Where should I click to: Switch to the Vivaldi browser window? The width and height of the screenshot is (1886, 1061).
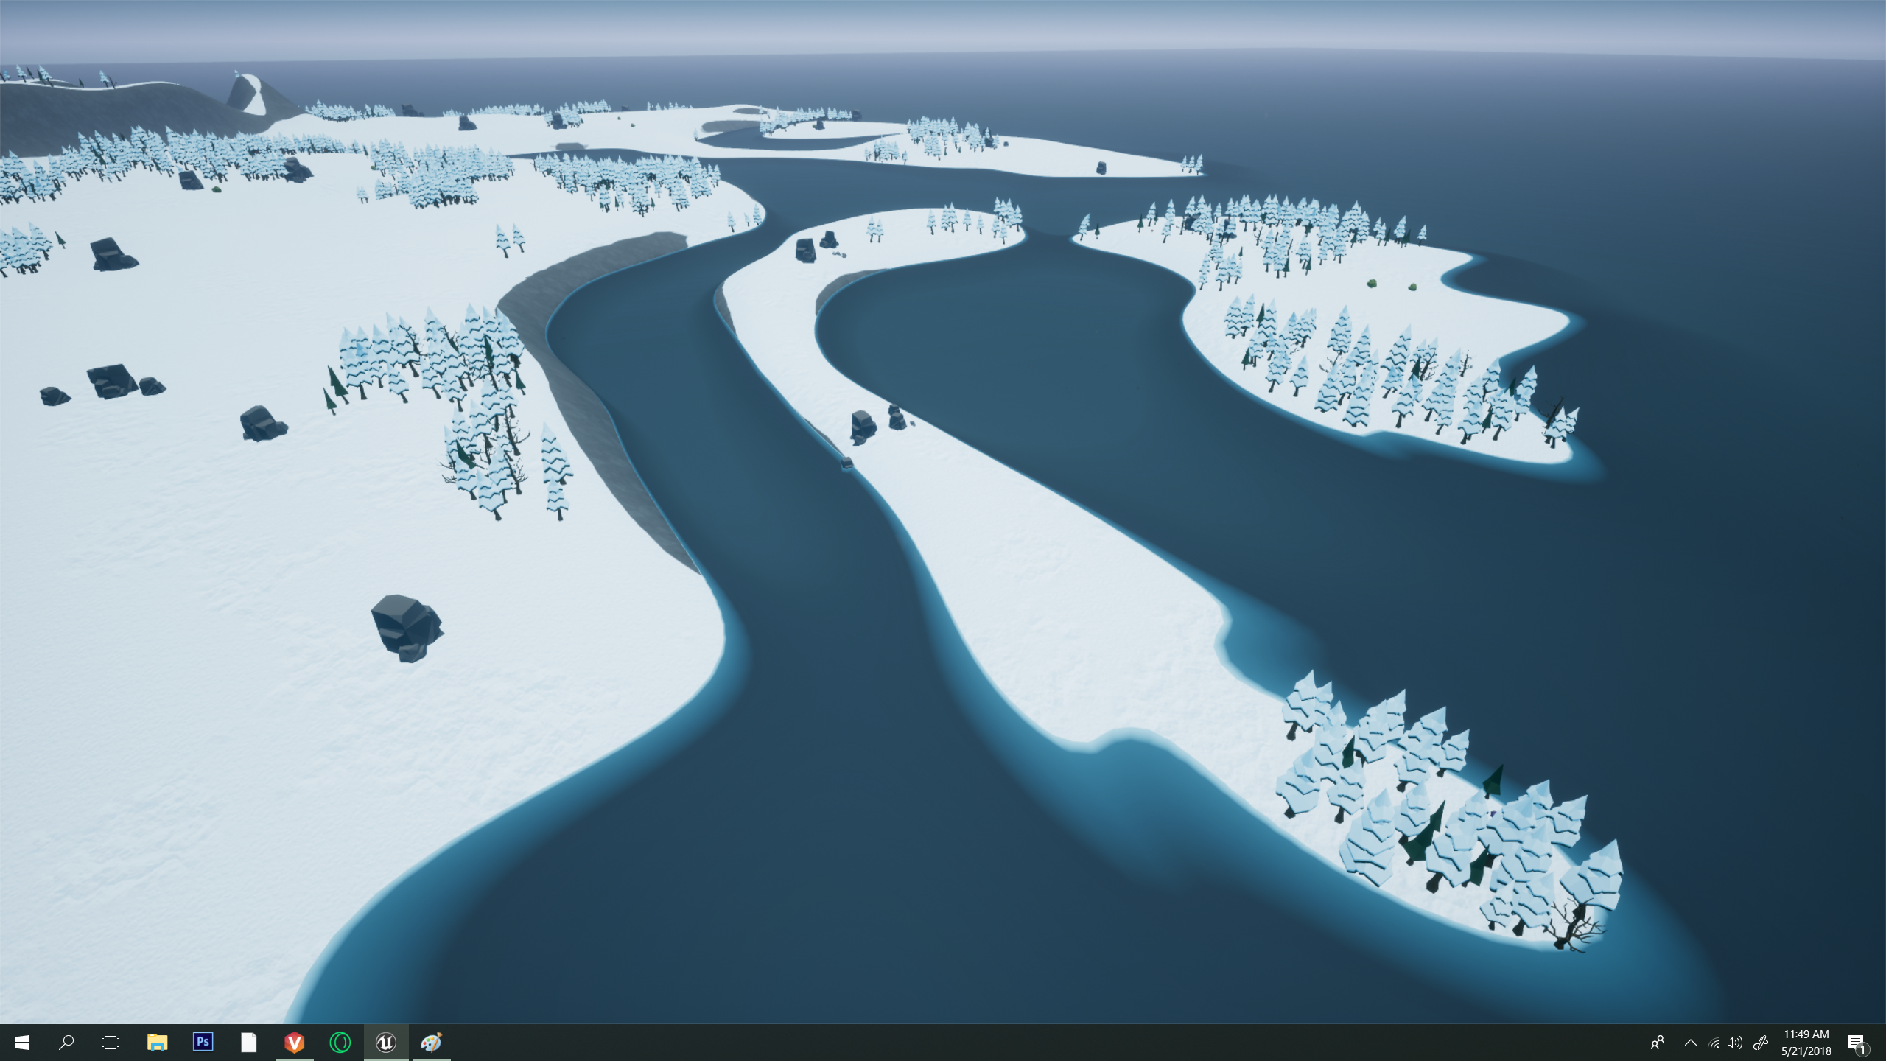pyautogui.click(x=294, y=1043)
